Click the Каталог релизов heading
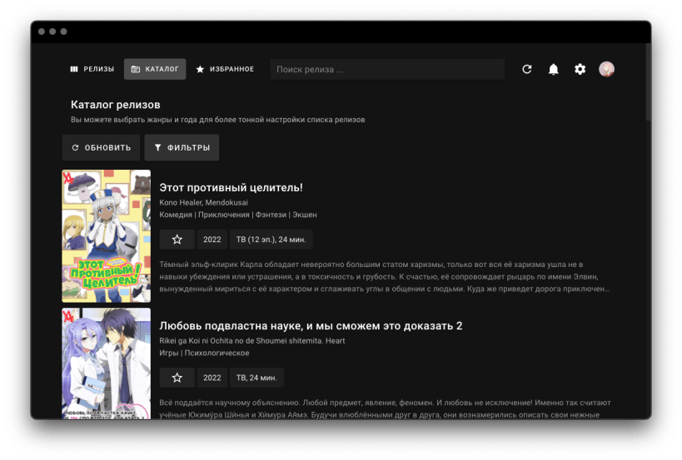 (x=115, y=105)
